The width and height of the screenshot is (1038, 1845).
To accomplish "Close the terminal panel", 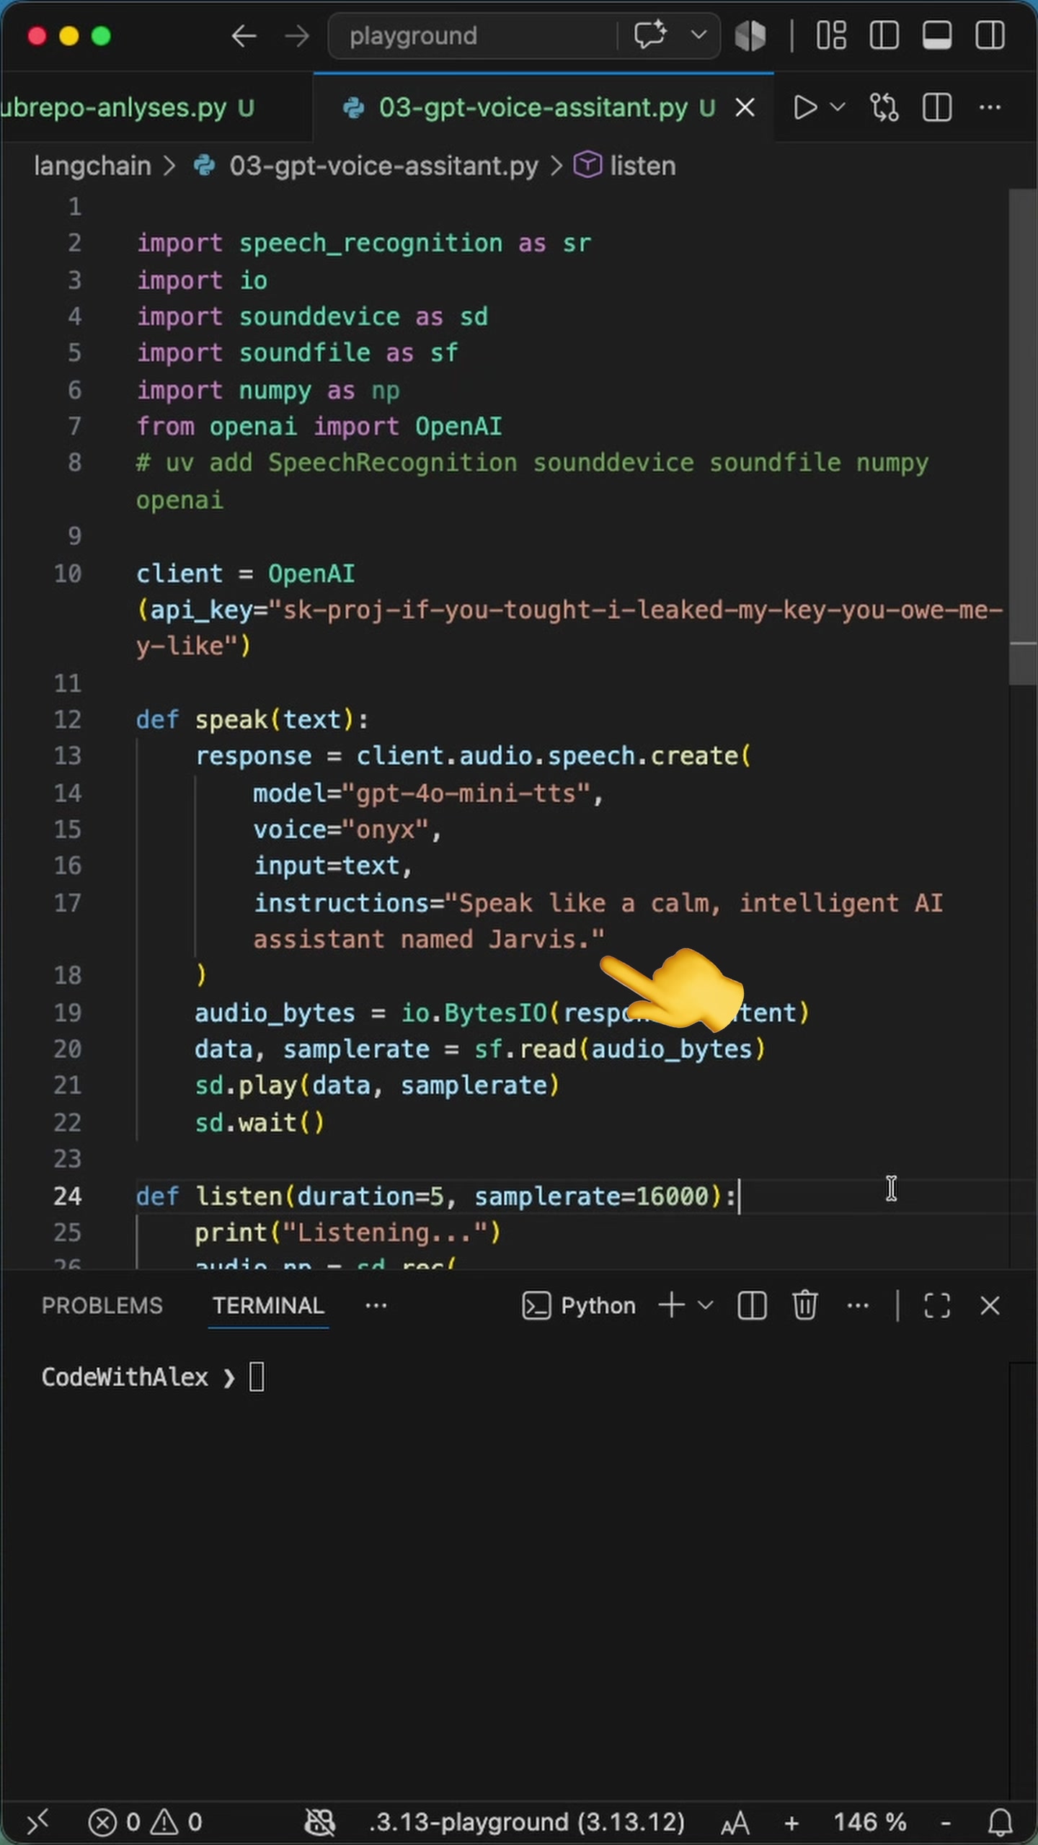I will 990,1306.
